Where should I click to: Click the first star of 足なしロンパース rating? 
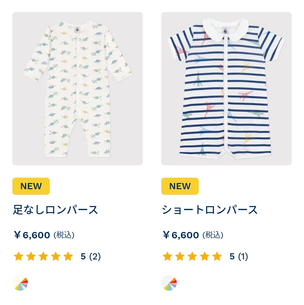click(19, 256)
